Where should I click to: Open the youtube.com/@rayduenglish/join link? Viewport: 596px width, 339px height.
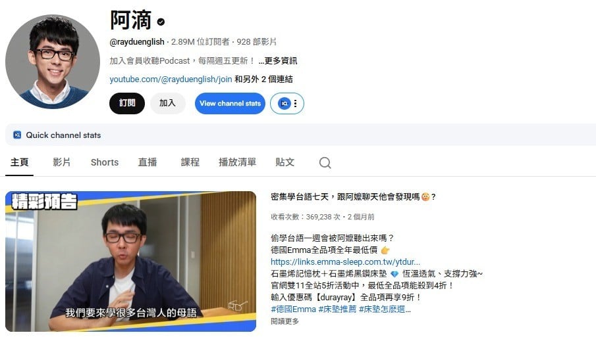(171, 79)
